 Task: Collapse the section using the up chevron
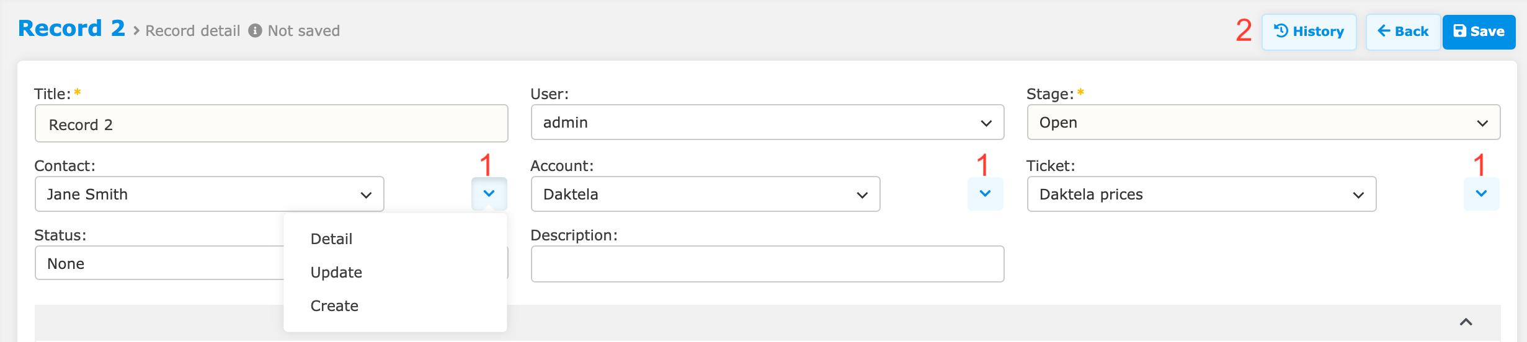coord(1466,322)
